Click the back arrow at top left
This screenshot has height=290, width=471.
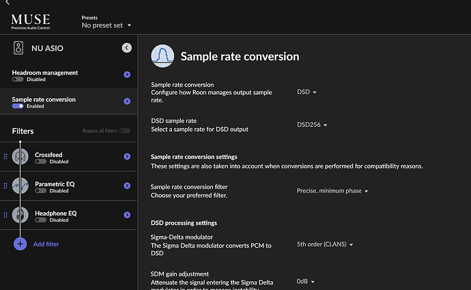tap(7, 3)
